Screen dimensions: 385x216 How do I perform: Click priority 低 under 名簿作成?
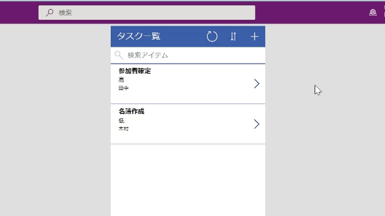click(122, 121)
